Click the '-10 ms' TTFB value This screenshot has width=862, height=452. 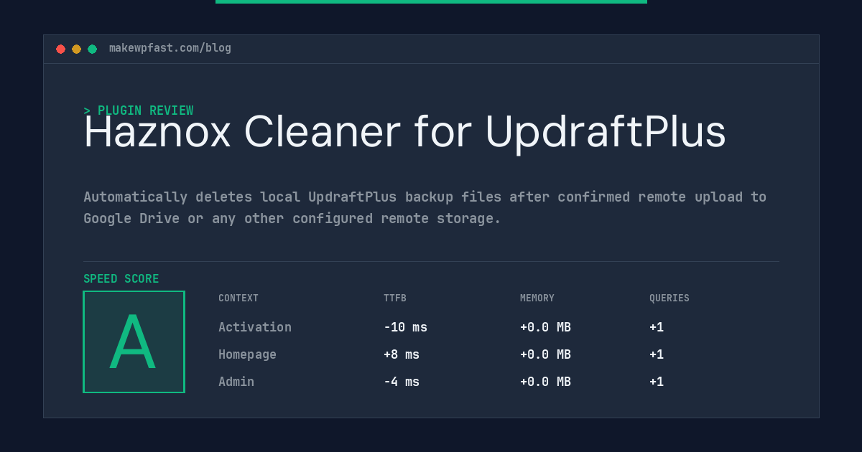click(405, 327)
